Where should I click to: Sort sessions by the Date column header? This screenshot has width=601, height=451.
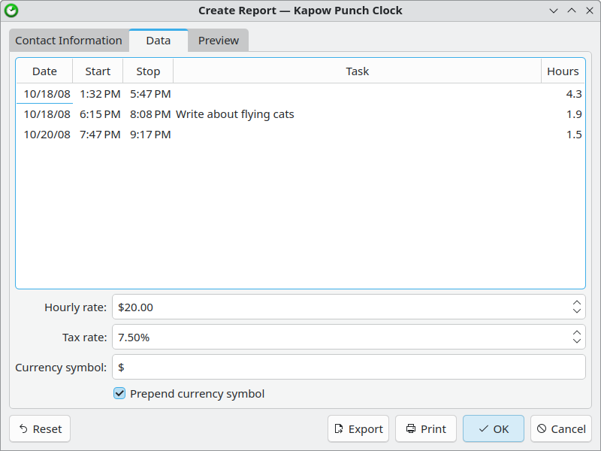coord(44,71)
